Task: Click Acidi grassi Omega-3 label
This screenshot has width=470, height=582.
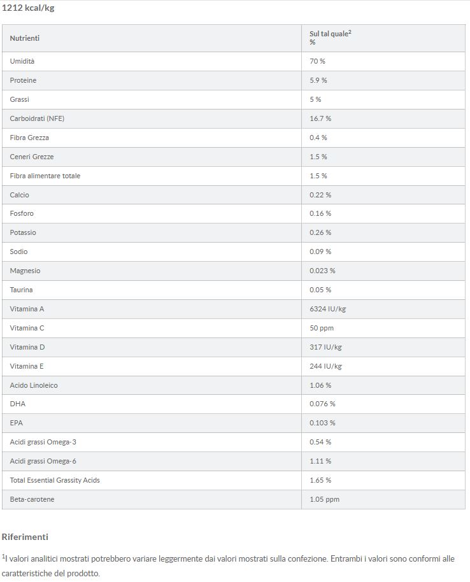Action: [43, 443]
